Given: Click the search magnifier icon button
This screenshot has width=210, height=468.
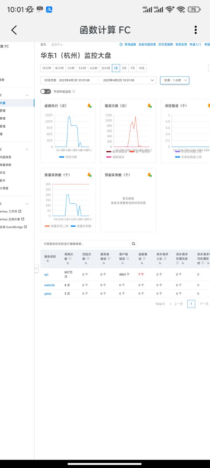Looking at the screenshot, I should point(134,244).
